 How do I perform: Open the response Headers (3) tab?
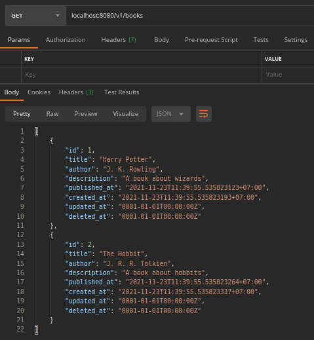(x=76, y=92)
